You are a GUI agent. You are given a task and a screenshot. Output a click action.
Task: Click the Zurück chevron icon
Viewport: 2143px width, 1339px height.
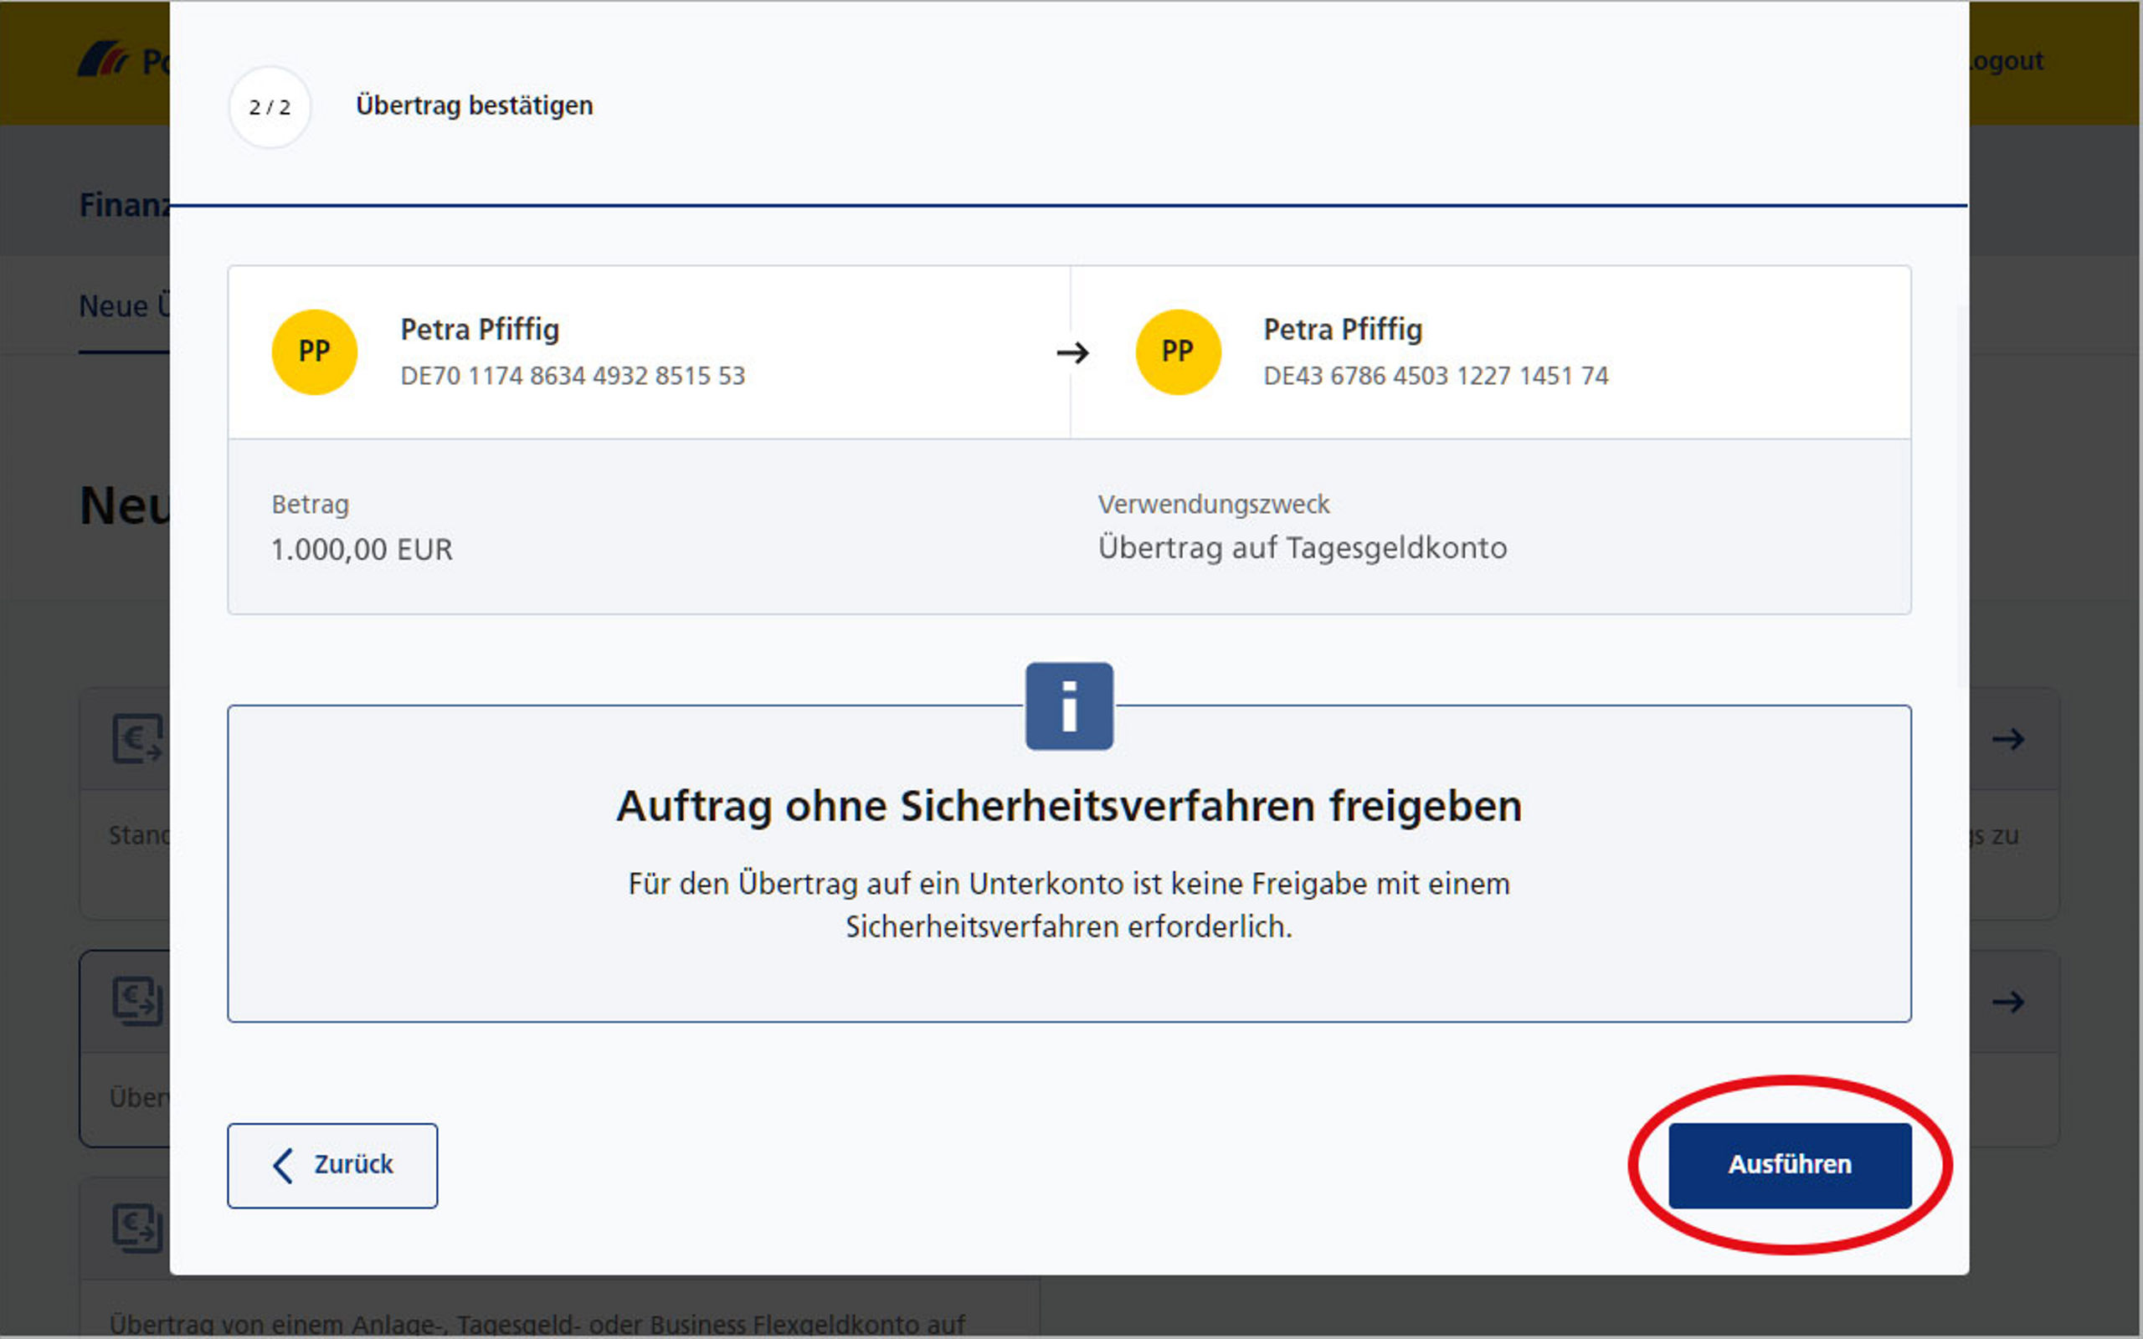(x=282, y=1166)
